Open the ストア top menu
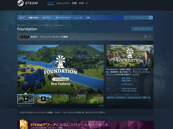 tap(51, 3)
